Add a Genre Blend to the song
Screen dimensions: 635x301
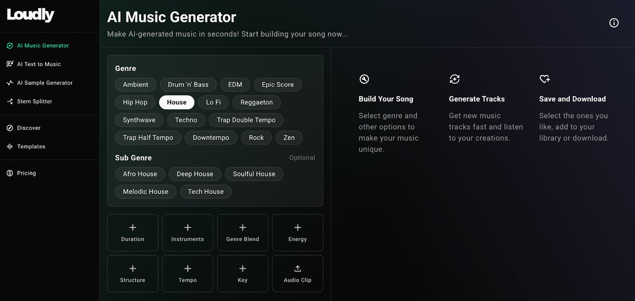point(242,232)
